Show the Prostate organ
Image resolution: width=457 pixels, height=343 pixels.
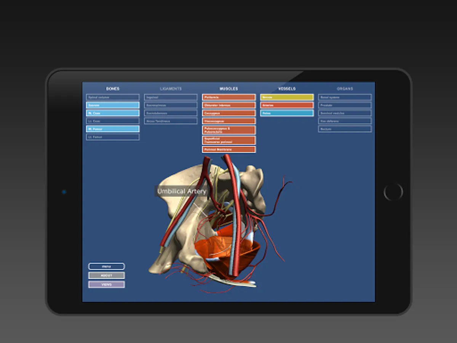[x=344, y=105]
